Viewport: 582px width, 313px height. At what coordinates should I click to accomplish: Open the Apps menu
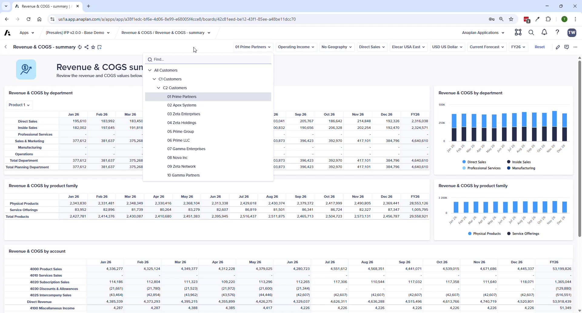tap(26, 32)
